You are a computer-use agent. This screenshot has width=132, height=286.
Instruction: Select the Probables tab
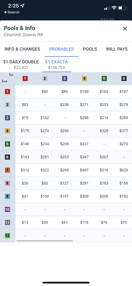pyautogui.click(x=62, y=49)
